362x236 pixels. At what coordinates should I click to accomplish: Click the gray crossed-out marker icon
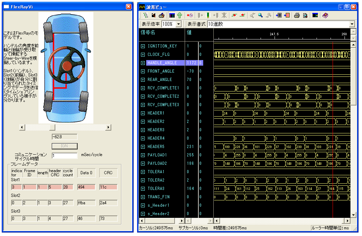(224, 15)
